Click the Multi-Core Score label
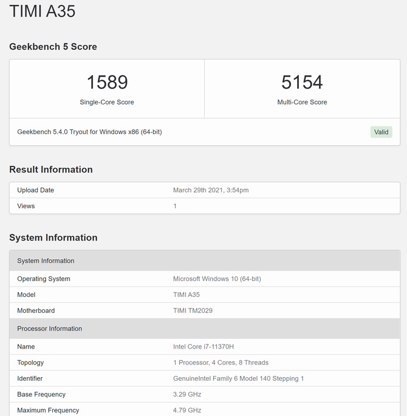This screenshot has height=416, width=407. pyautogui.click(x=302, y=102)
